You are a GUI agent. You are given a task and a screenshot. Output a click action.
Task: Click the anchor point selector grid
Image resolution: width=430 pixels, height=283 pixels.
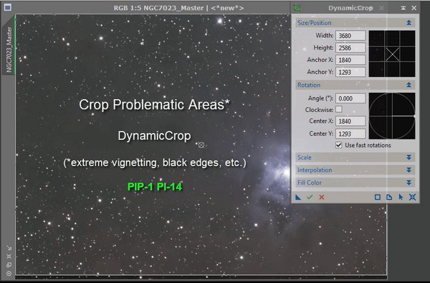coord(392,54)
